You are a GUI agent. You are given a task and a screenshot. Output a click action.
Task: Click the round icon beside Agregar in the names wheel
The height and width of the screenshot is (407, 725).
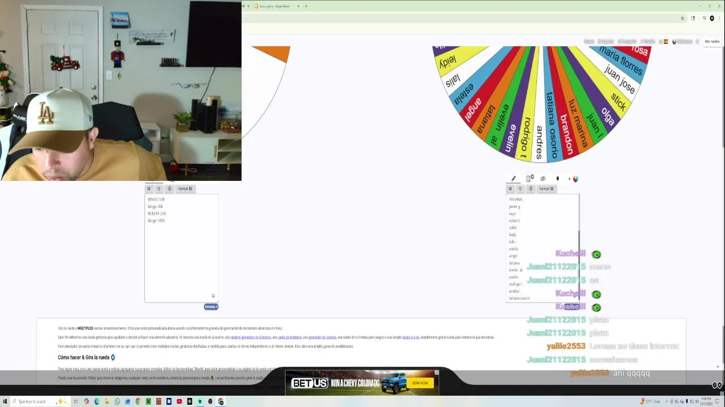click(531, 189)
